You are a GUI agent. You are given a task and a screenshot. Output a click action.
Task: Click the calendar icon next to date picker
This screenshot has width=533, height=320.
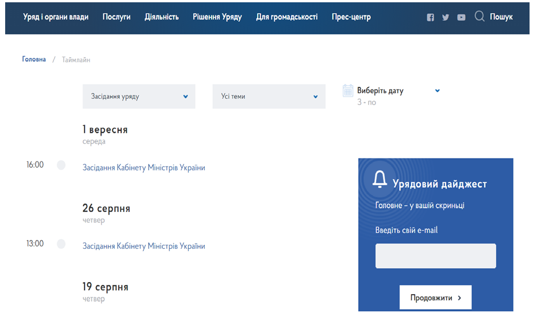tap(348, 90)
